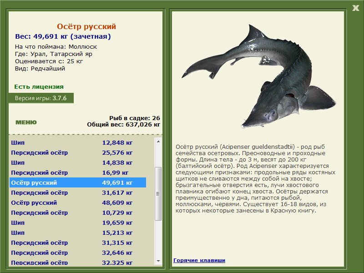Click the Осётр русский title heading
The width and height of the screenshot is (364, 273).
tap(86, 26)
